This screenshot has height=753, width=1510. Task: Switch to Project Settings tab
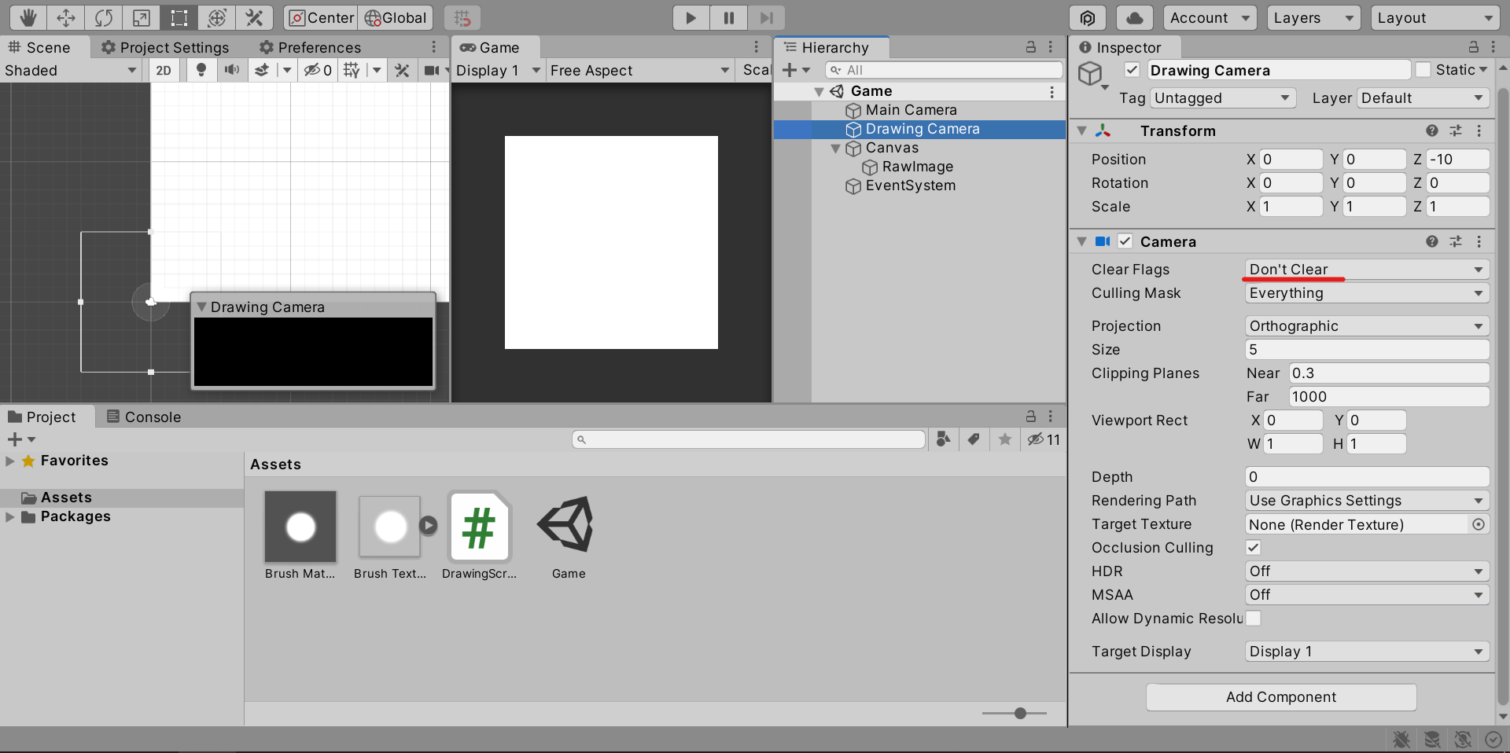tap(165, 47)
